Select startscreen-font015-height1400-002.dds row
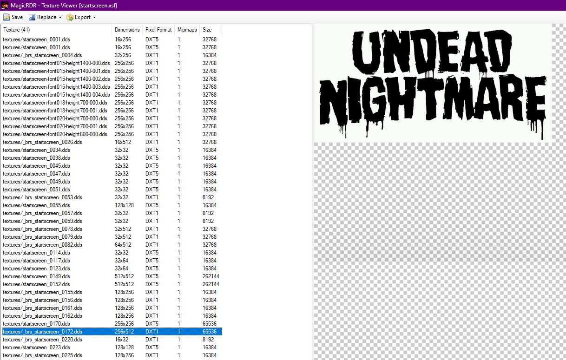 click(x=112, y=79)
